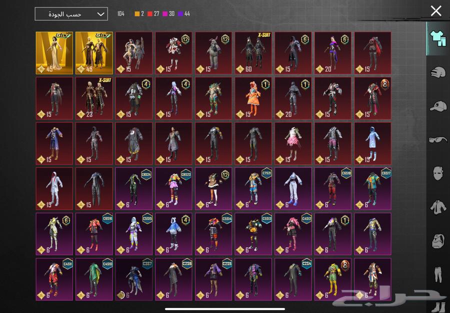Open the X-Suit outfit priced 60
Image resolution: width=450 pixels, height=313 pixels.
point(253,52)
